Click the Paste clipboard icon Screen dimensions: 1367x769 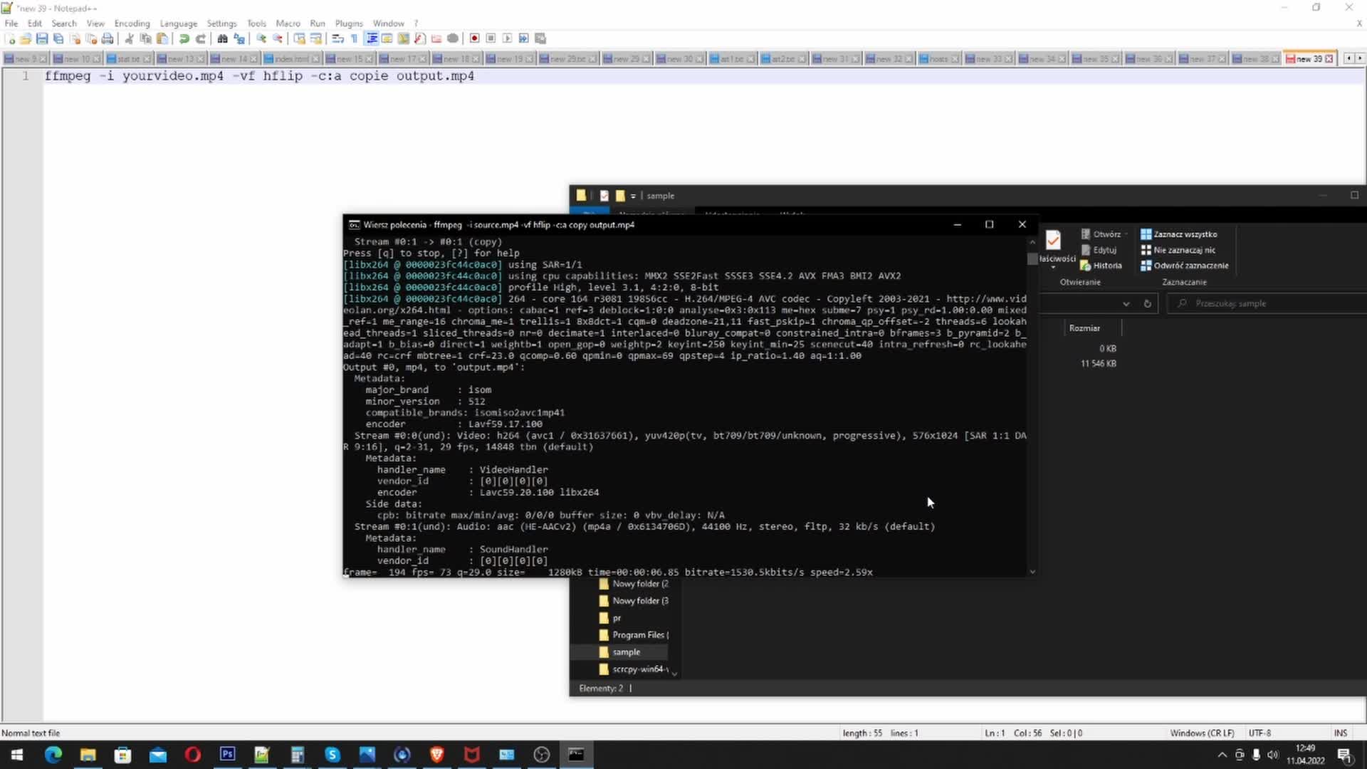click(162, 38)
